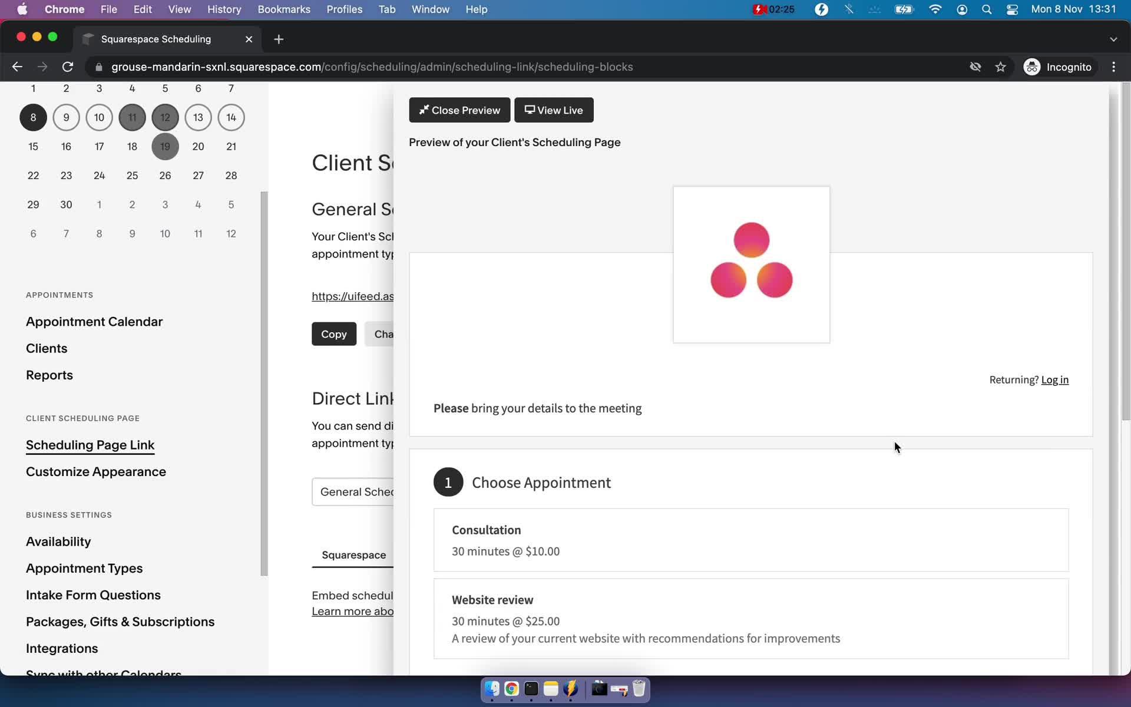Expand the Business Settings section
This screenshot has width=1131, height=707.
click(x=68, y=515)
